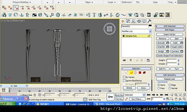The width and height of the screenshot is (187, 112).
Task: Click the Target Weld button
Action: (176, 47)
